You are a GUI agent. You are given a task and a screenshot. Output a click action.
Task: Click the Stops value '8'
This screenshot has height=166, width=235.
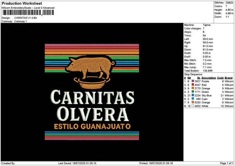204,32
